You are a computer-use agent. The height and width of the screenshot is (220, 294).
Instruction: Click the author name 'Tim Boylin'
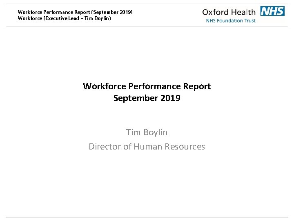coord(147,133)
